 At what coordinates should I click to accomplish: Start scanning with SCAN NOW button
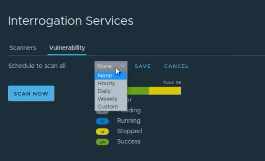click(31, 94)
